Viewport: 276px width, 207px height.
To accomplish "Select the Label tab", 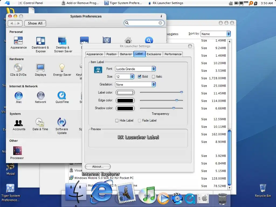I will pos(139,54).
